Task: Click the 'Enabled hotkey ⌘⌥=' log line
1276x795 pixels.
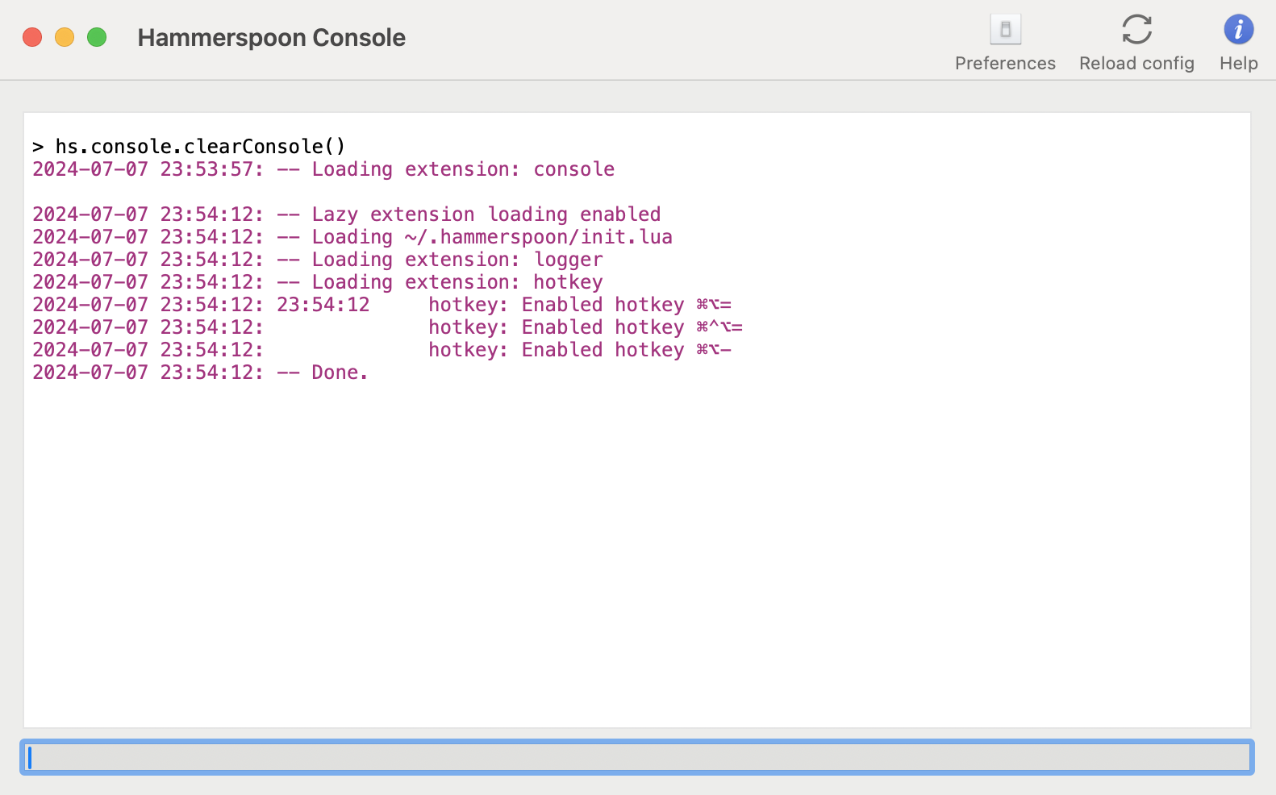Action: (x=382, y=305)
